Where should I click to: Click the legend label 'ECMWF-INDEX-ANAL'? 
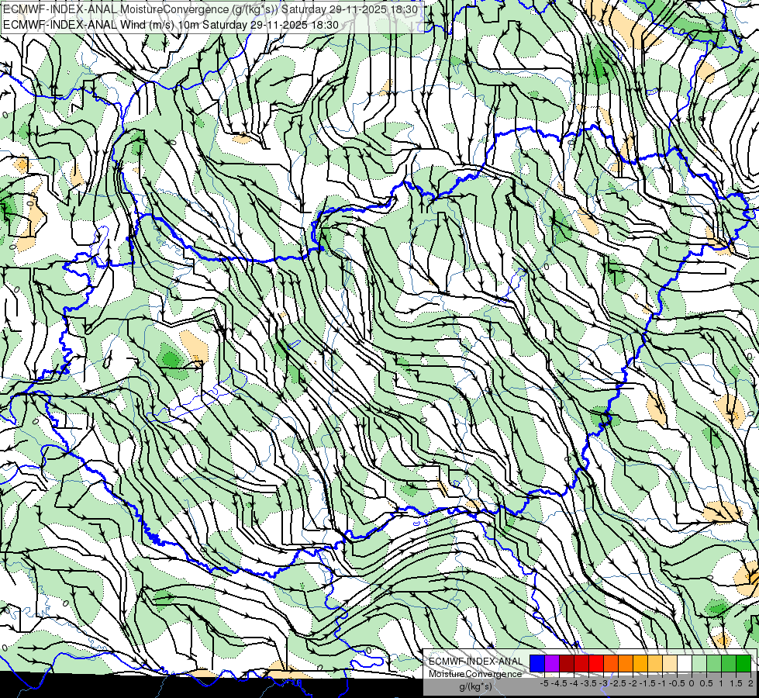[475, 662]
